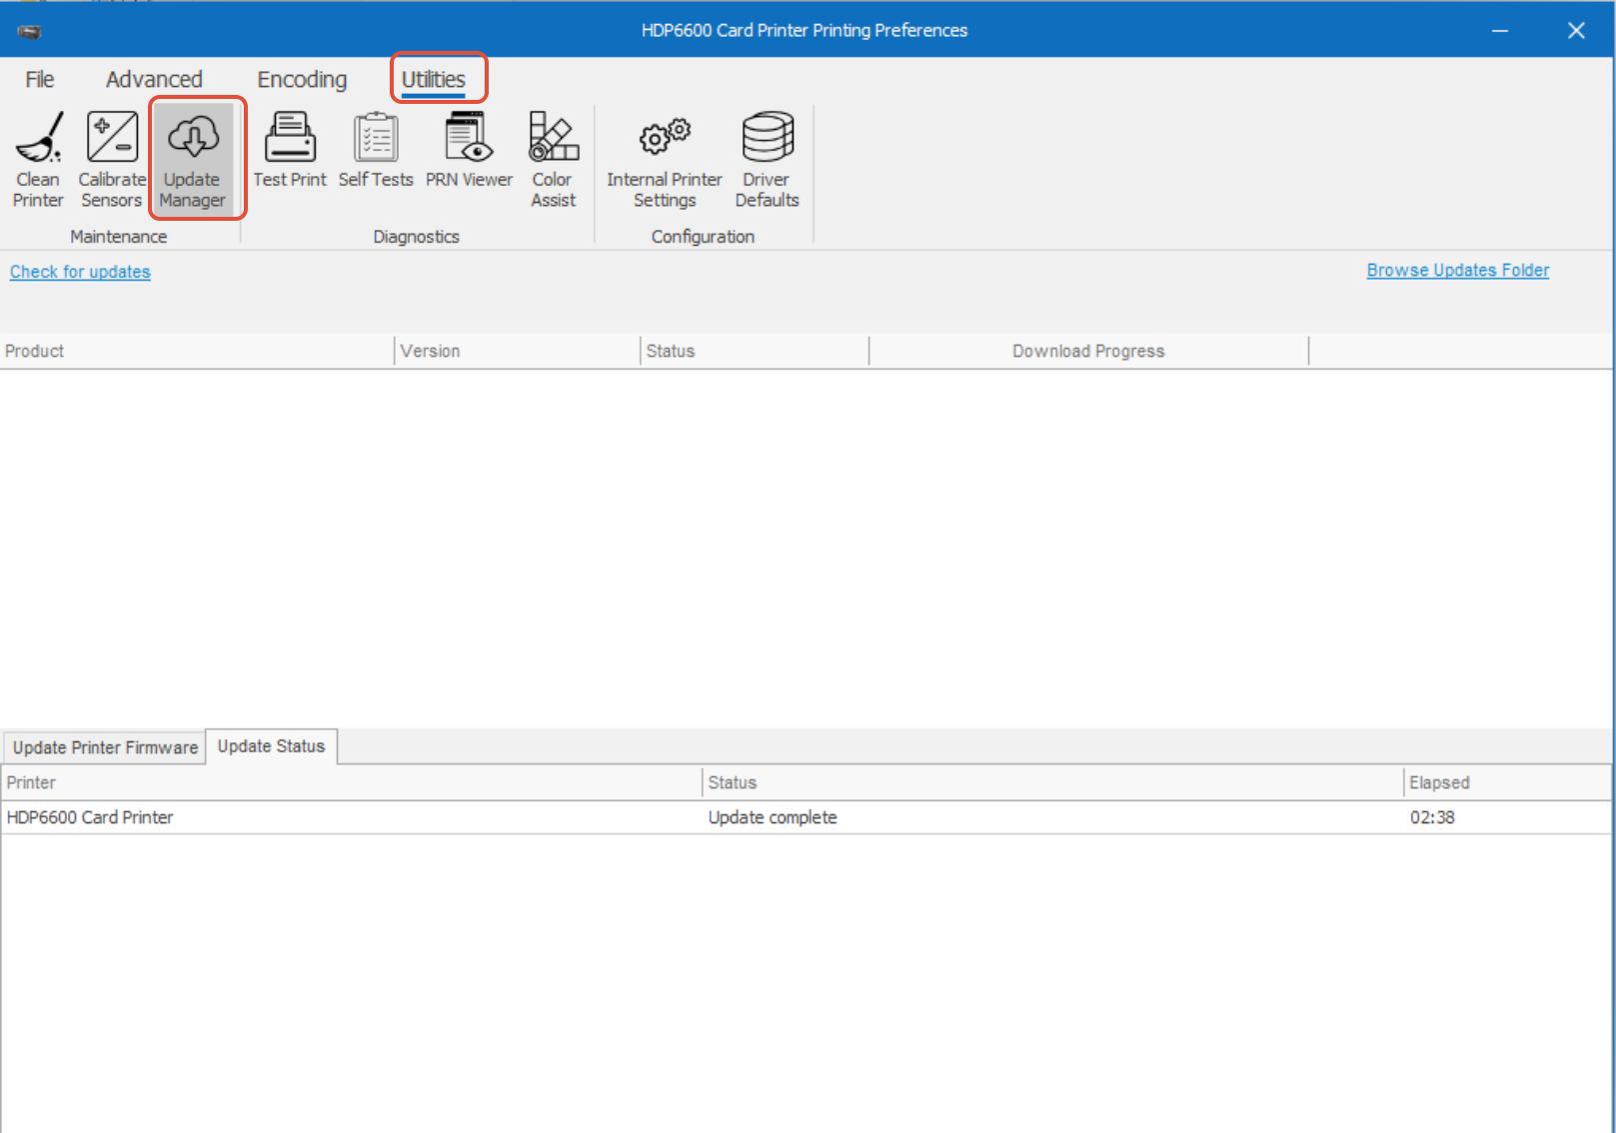Switch to the Encoding tab
Viewport: 1616px width, 1133px height.
302,79
